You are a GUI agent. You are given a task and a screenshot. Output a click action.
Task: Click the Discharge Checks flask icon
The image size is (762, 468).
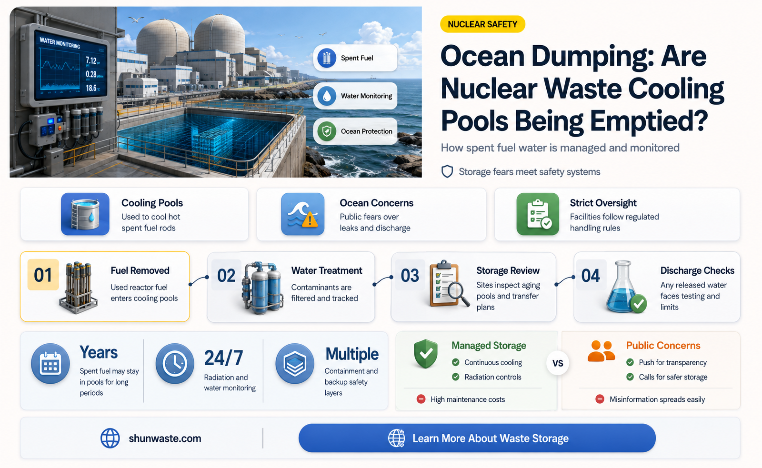click(626, 287)
